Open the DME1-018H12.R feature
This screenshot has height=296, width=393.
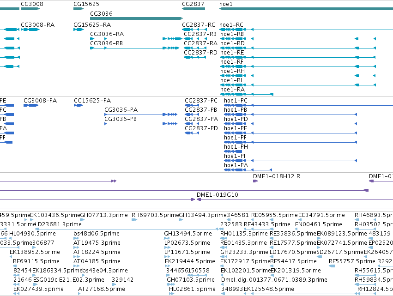[x=255, y=181]
